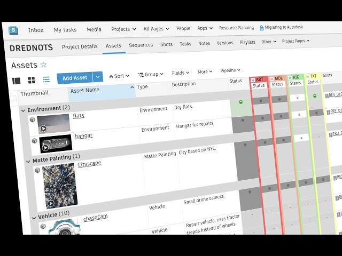The height and width of the screenshot is (256, 342).
Task: Open the Cityscape thumbnail image
Action: pos(59,186)
